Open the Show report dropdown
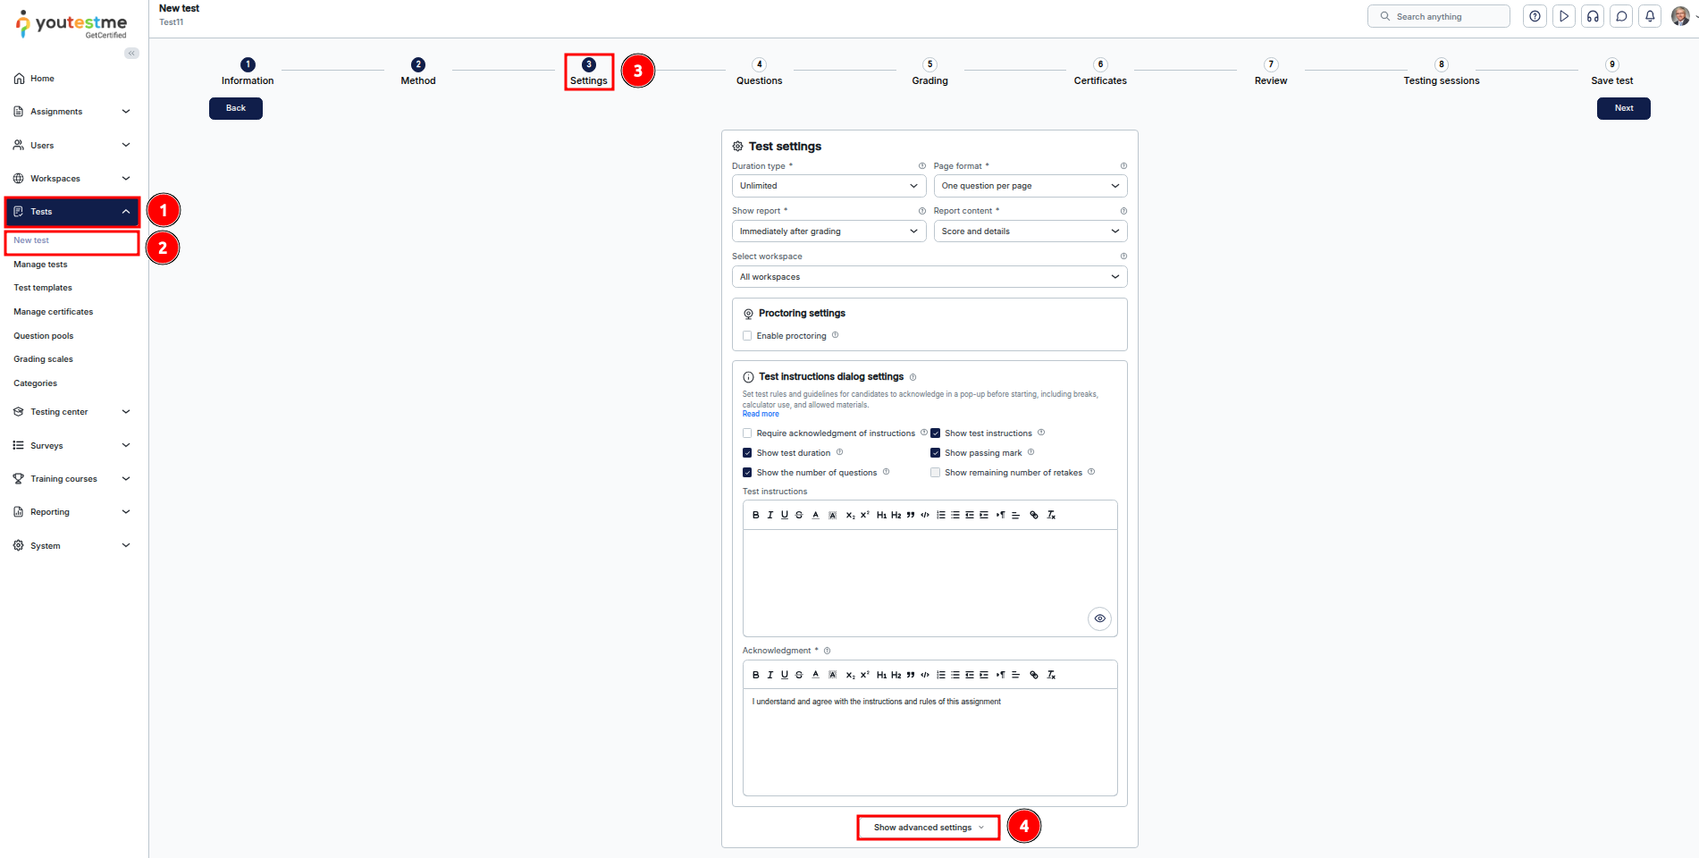The height and width of the screenshot is (858, 1699). pos(828,231)
